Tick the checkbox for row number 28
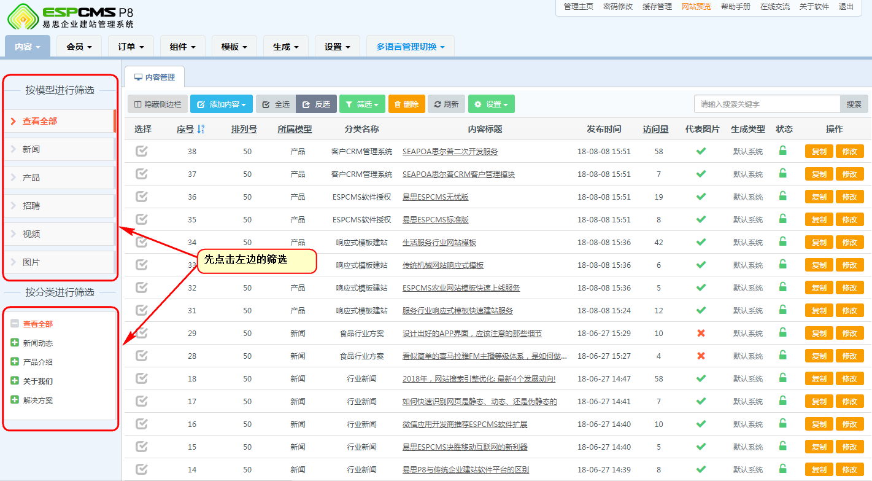This screenshot has width=872, height=481. [142, 356]
